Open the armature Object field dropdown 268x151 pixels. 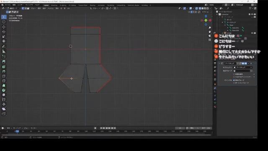[243, 68]
